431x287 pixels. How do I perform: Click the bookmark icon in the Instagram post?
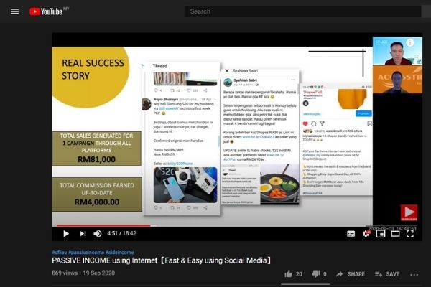click(x=369, y=123)
